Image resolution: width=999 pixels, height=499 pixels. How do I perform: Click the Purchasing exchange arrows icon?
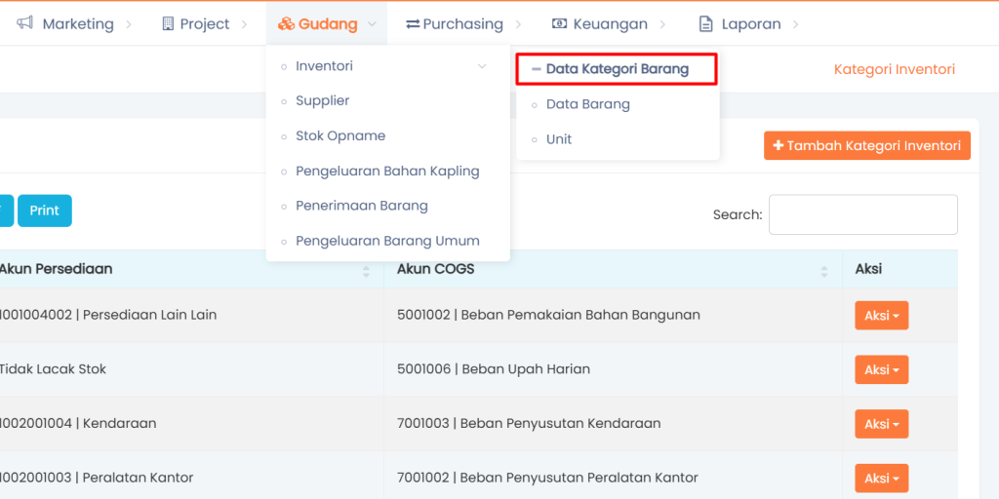click(x=413, y=23)
